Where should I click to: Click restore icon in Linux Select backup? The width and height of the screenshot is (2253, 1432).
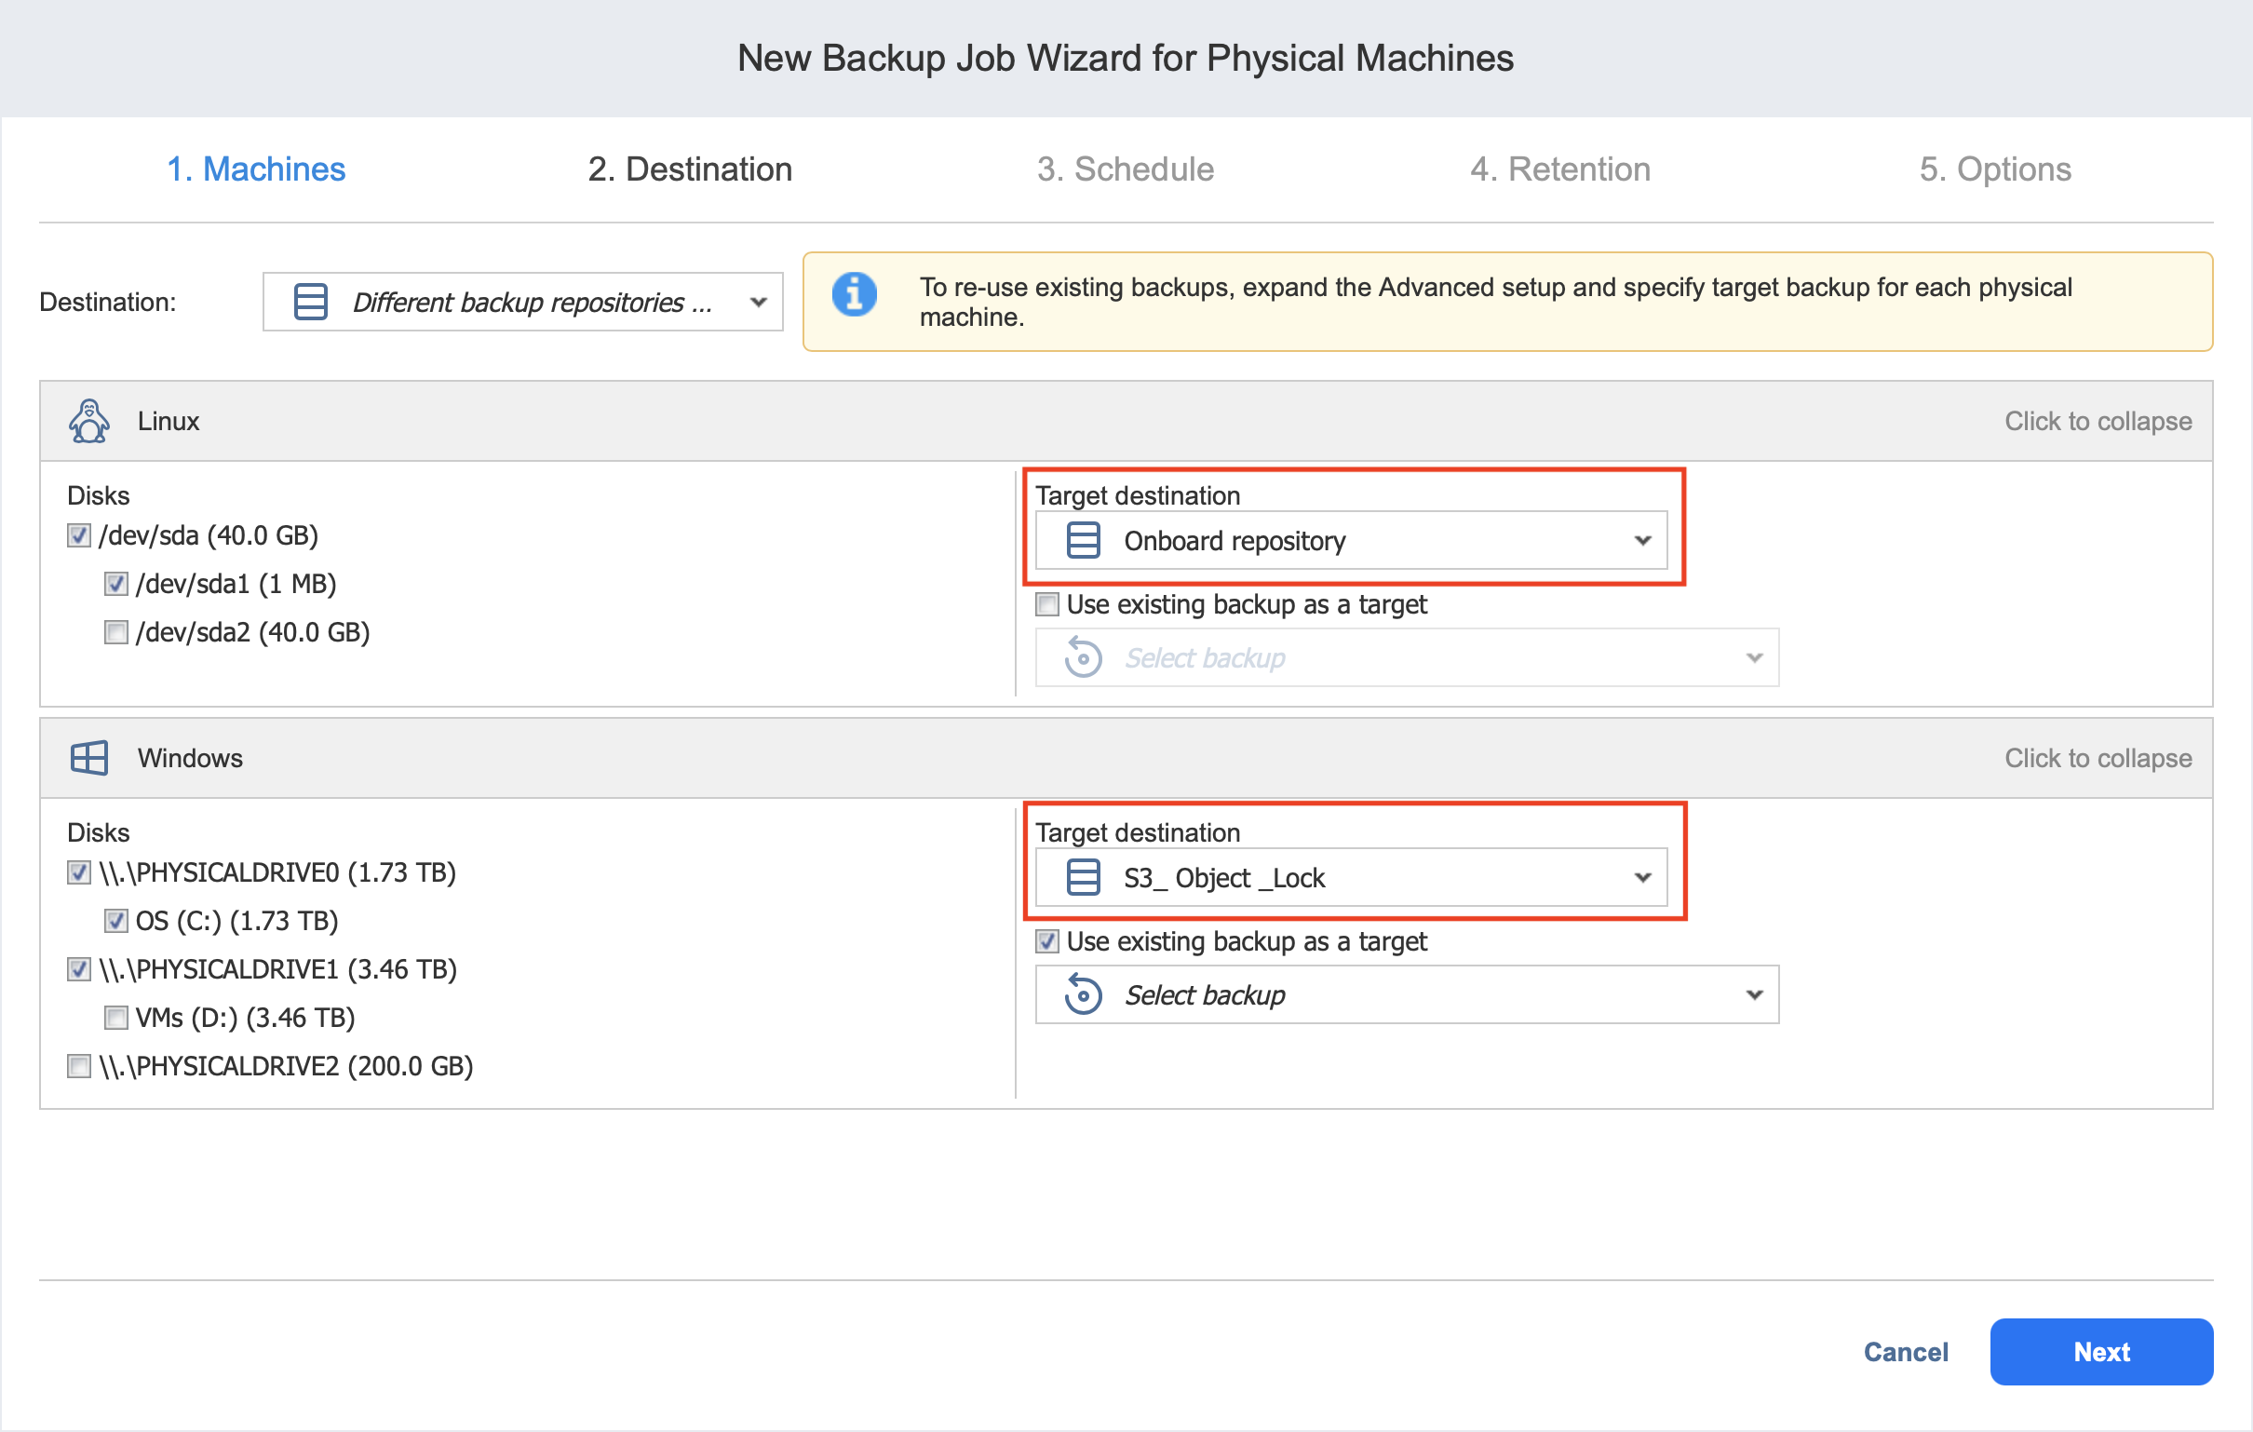(x=1083, y=658)
